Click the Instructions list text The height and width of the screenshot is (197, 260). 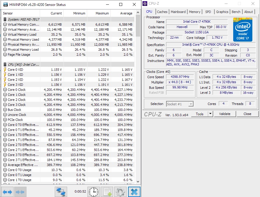point(211,63)
